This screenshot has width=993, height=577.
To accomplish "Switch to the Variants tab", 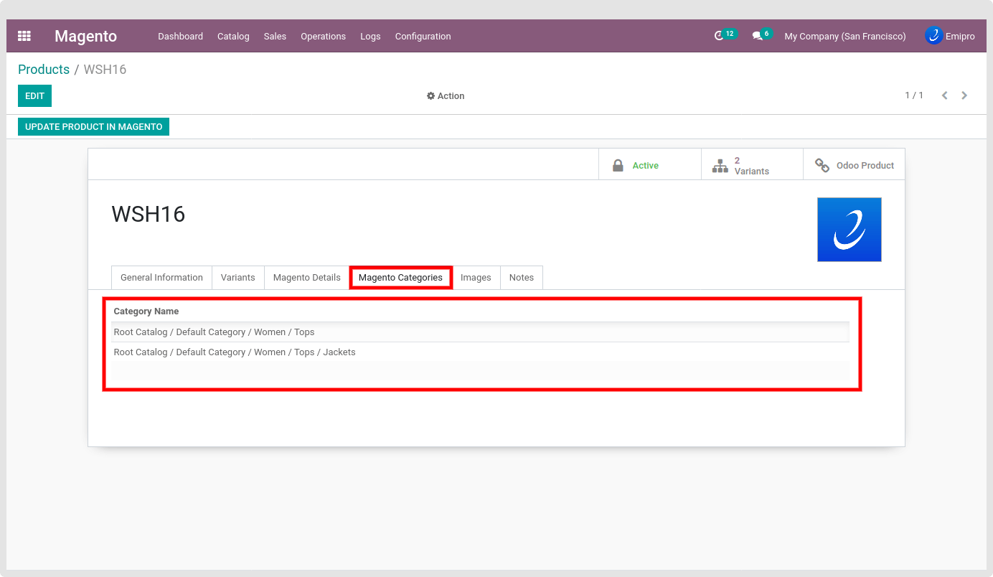I will [237, 278].
